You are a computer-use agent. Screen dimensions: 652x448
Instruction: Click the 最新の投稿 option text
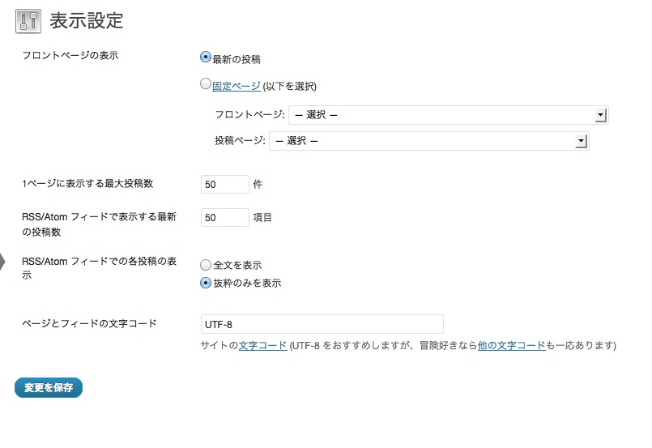237,59
